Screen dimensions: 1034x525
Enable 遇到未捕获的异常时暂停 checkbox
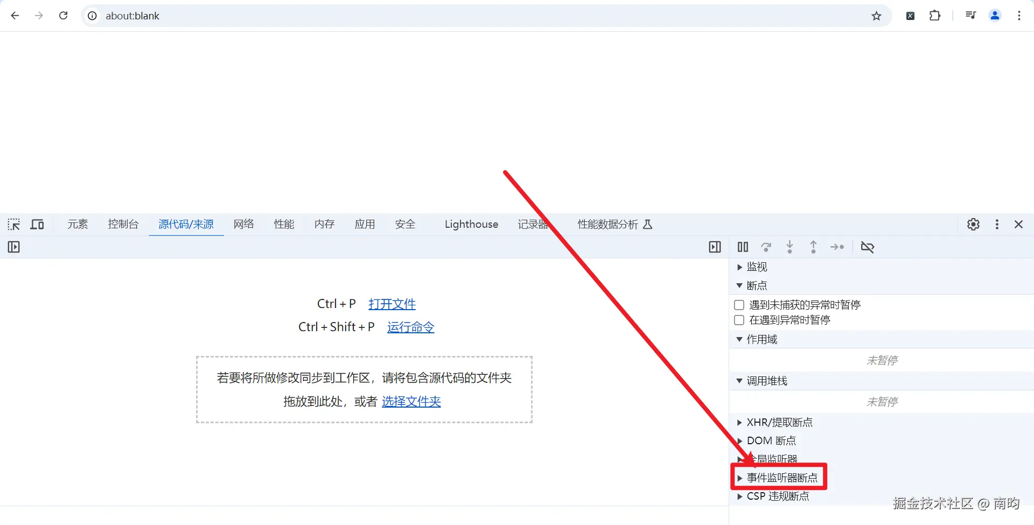[x=739, y=304]
